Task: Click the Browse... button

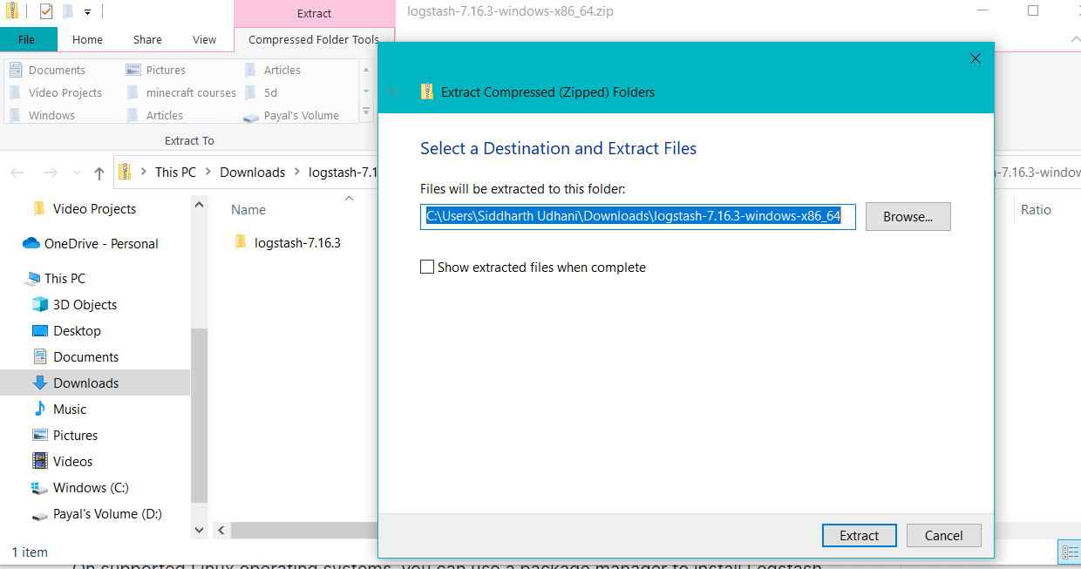Action: tap(908, 216)
